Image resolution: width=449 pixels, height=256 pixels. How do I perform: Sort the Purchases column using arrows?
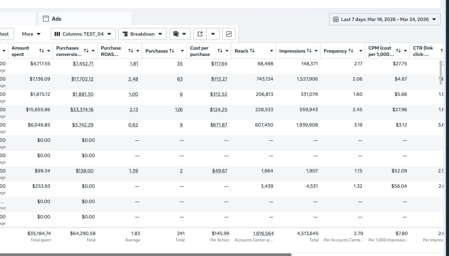(x=172, y=51)
